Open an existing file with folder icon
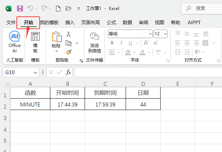Screen dimensions: 222x152 [x=68, y=9]
